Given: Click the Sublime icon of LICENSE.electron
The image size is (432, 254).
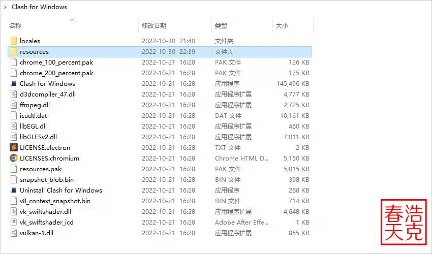Looking at the screenshot, I should coord(14,148).
